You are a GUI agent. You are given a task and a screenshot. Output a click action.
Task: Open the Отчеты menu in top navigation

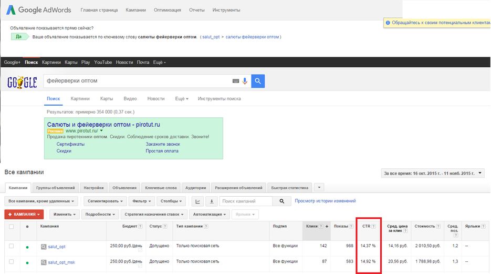pyautogui.click(x=197, y=10)
